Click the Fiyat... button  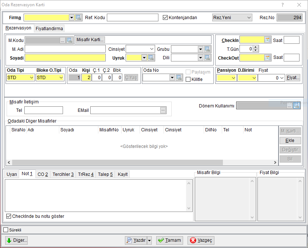(x=293, y=78)
